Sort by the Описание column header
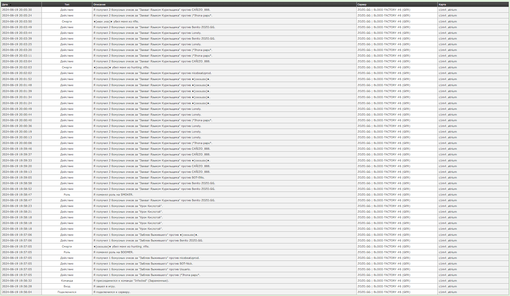Screen dimensions: 510x296 coord(99,5)
